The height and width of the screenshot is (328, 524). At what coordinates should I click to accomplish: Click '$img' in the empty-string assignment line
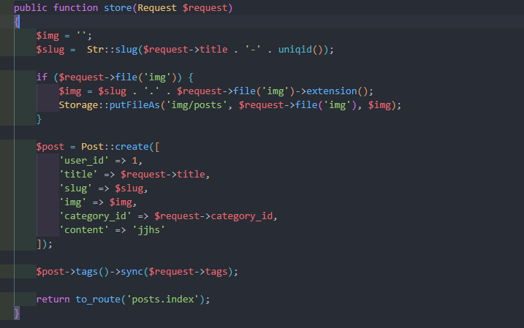tap(48, 35)
